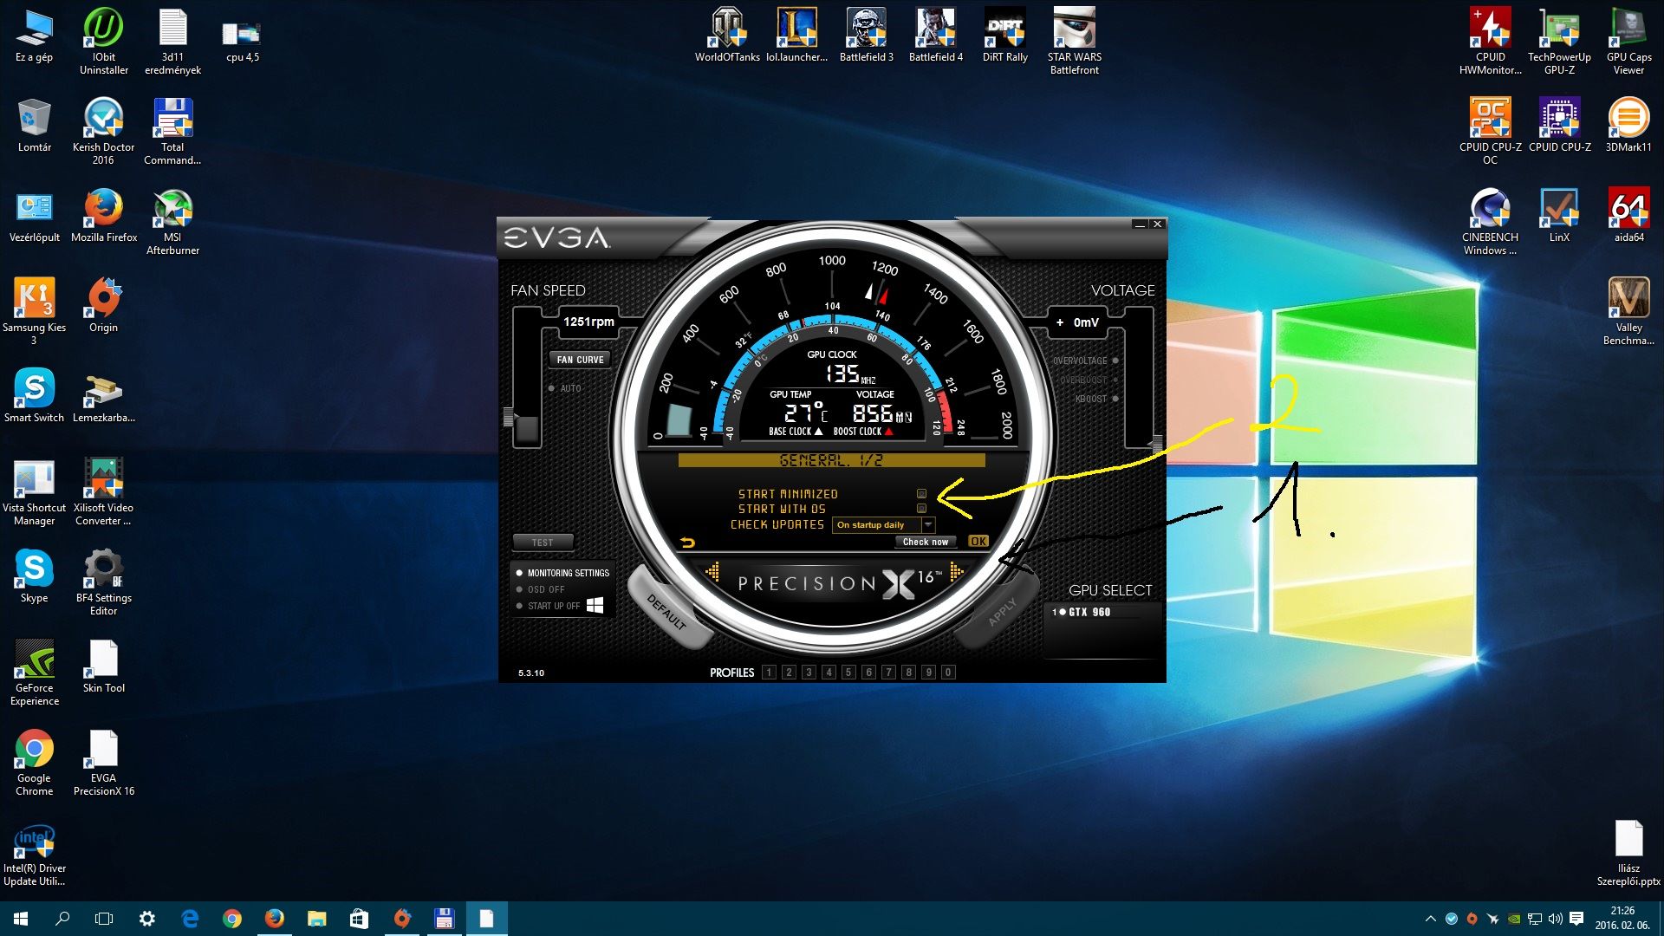Toggle OSD OFF option
The height and width of the screenshot is (936, 1664).
point(541,589)
